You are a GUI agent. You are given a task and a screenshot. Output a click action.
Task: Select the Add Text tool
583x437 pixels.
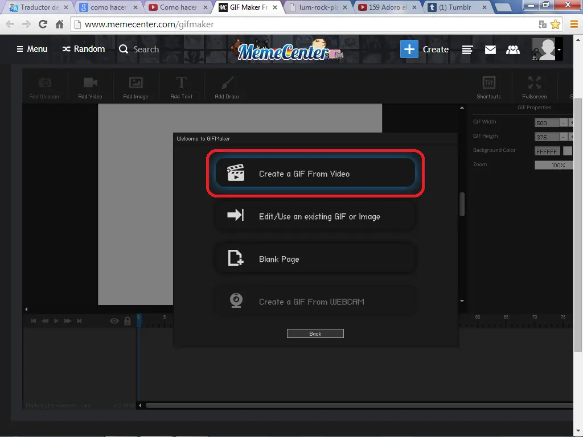pos(182,88)
